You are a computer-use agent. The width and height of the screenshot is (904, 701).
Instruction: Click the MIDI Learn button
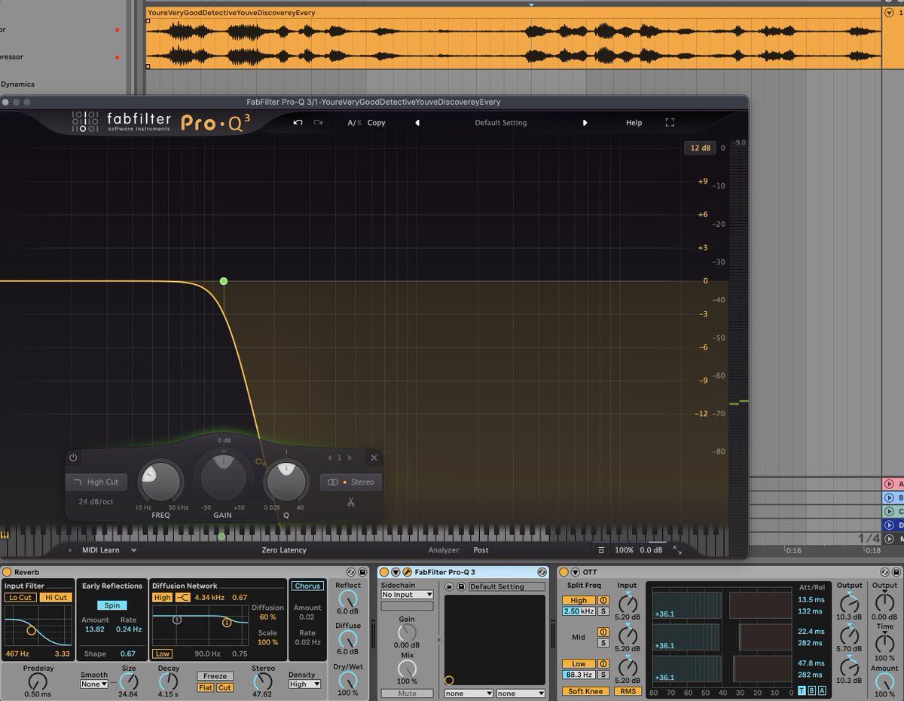point(100,550)
